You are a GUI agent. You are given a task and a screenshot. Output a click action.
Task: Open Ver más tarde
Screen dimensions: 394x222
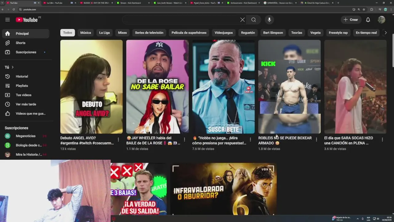click(x=26, y=104)
